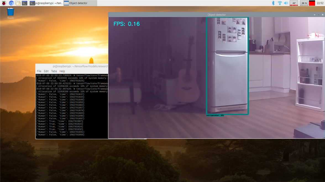Open the File menu in terminal
Screen dimensions: 325x182
pyautogui.click(x=39, y=71)
